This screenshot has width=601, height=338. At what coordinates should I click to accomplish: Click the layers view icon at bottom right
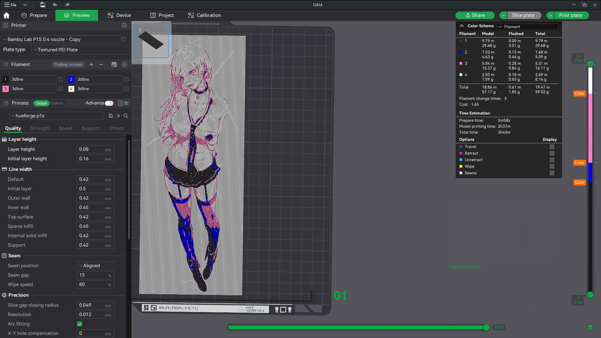click(590, 327)
